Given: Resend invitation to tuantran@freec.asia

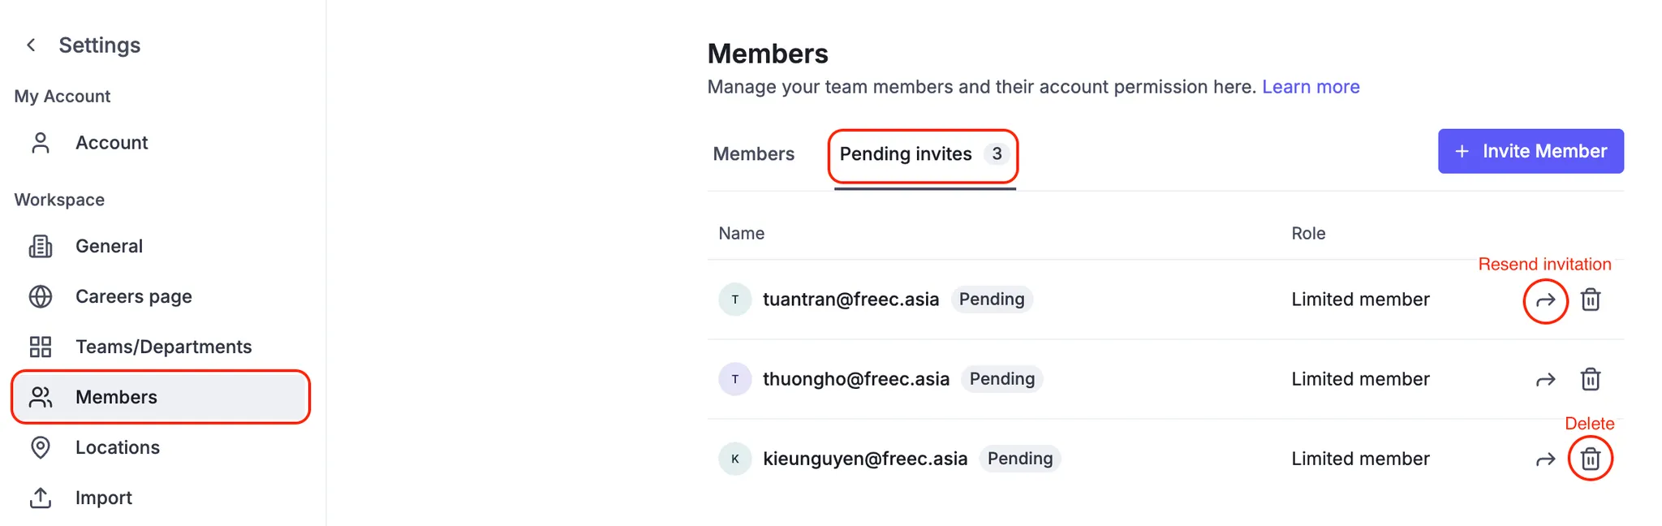Looking at the screenshot, I should 1545,300.
